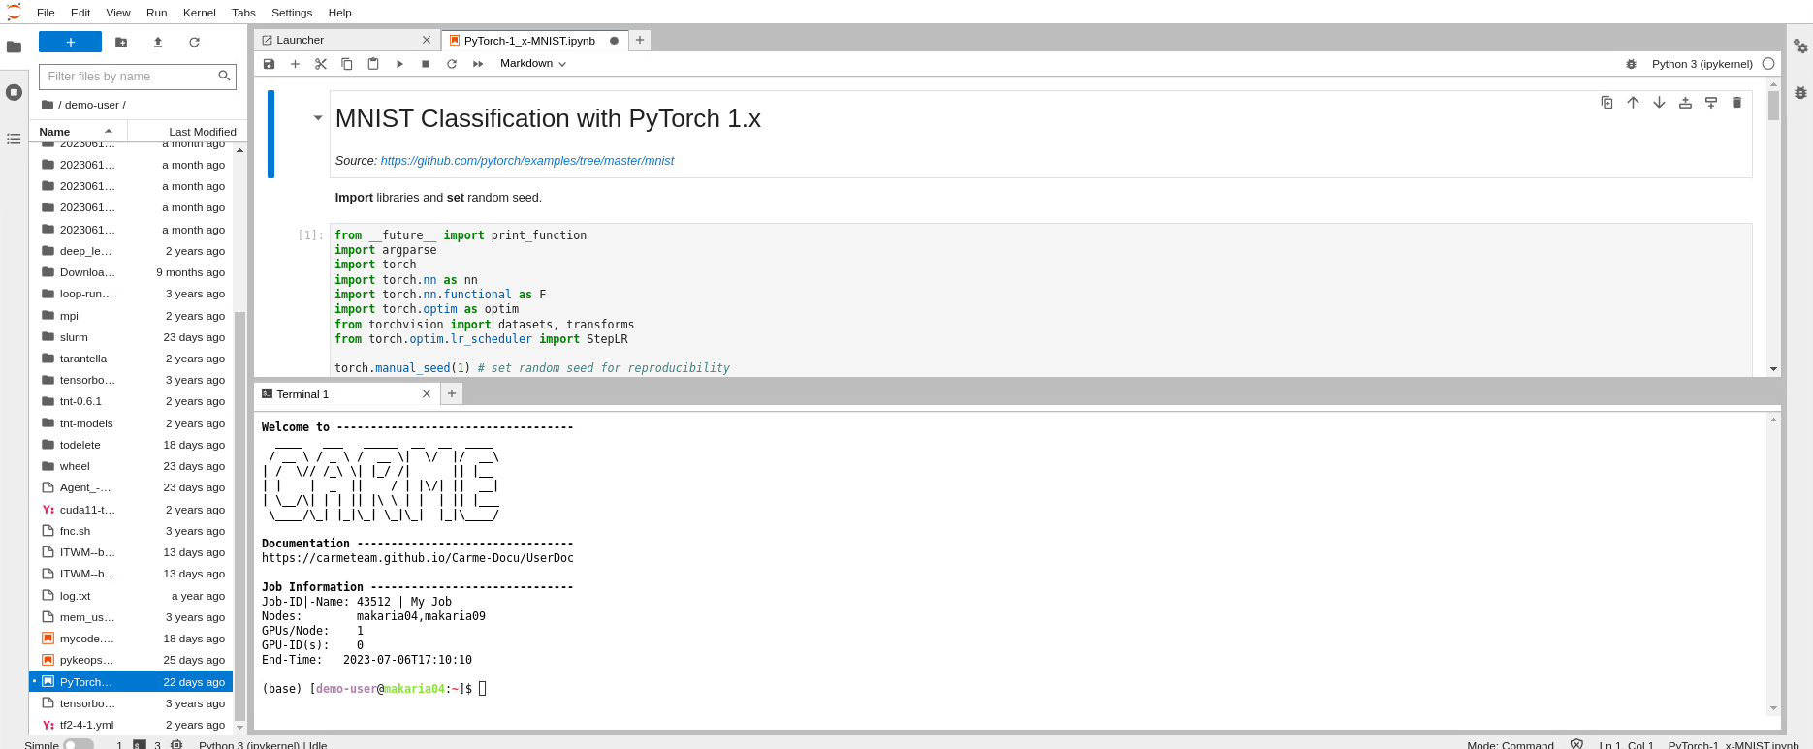Open the file browser sidebar tab
This screenshot has height=749, width=1813.
[14, 47]
